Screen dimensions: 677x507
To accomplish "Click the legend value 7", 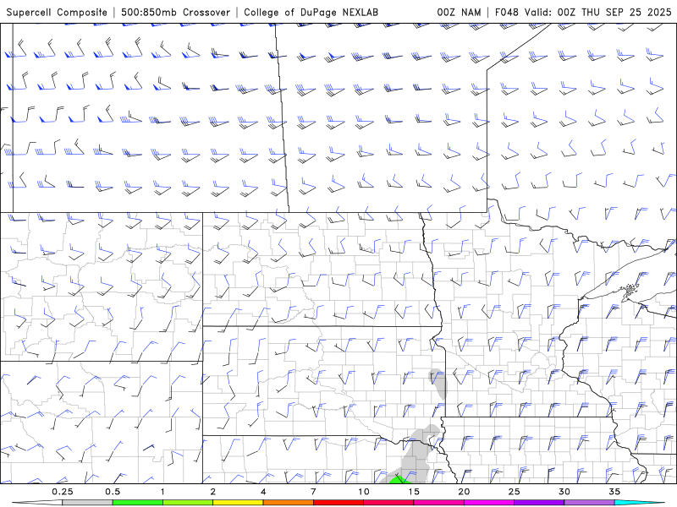I will coord(313,492).
